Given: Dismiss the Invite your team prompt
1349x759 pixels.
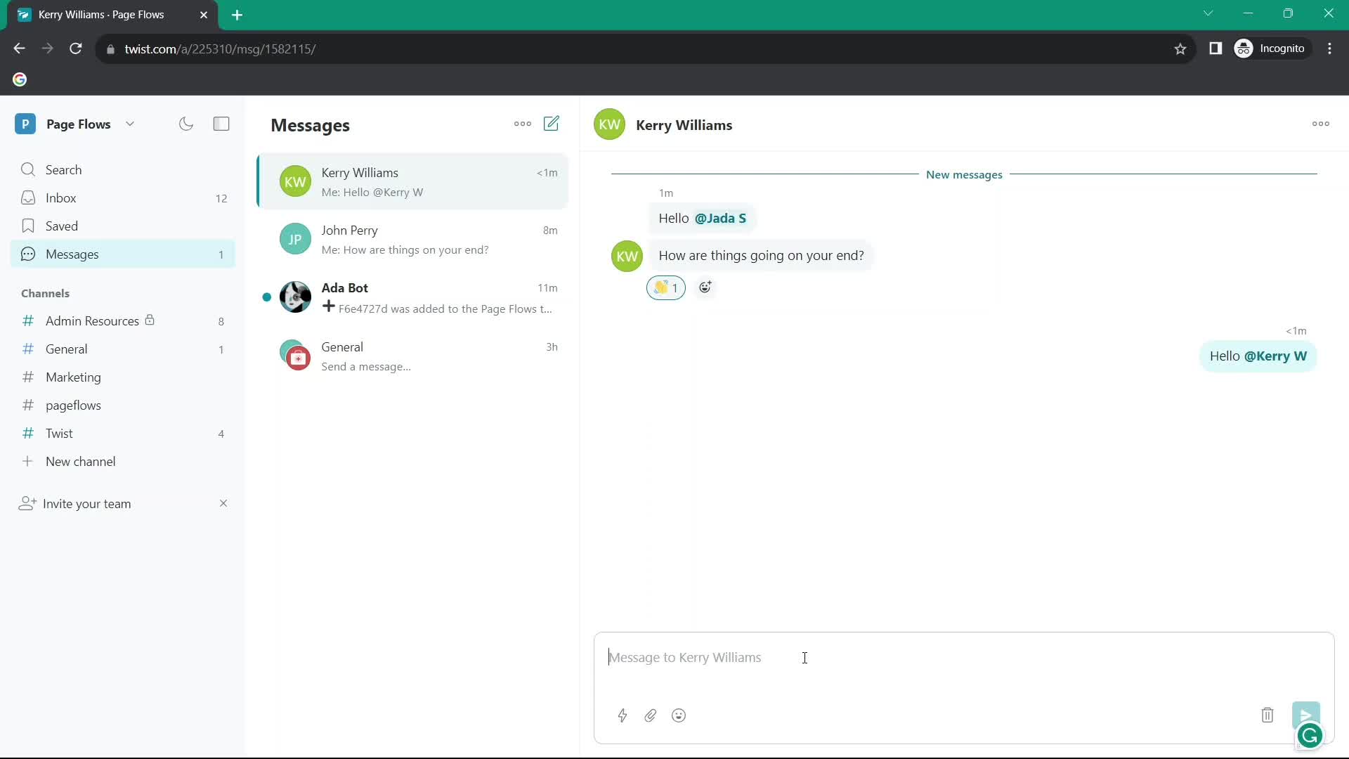Looking at the screenshot, I should 223,503.
